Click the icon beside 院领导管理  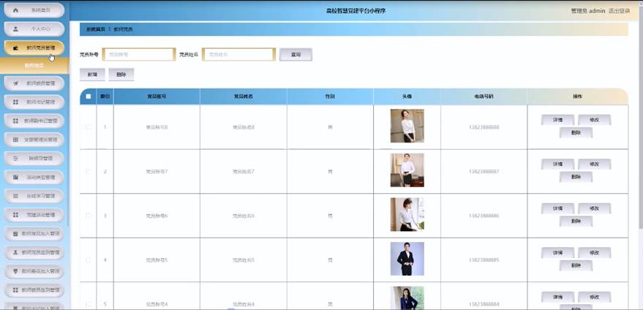pyautogui.click(x=15, y=158)
